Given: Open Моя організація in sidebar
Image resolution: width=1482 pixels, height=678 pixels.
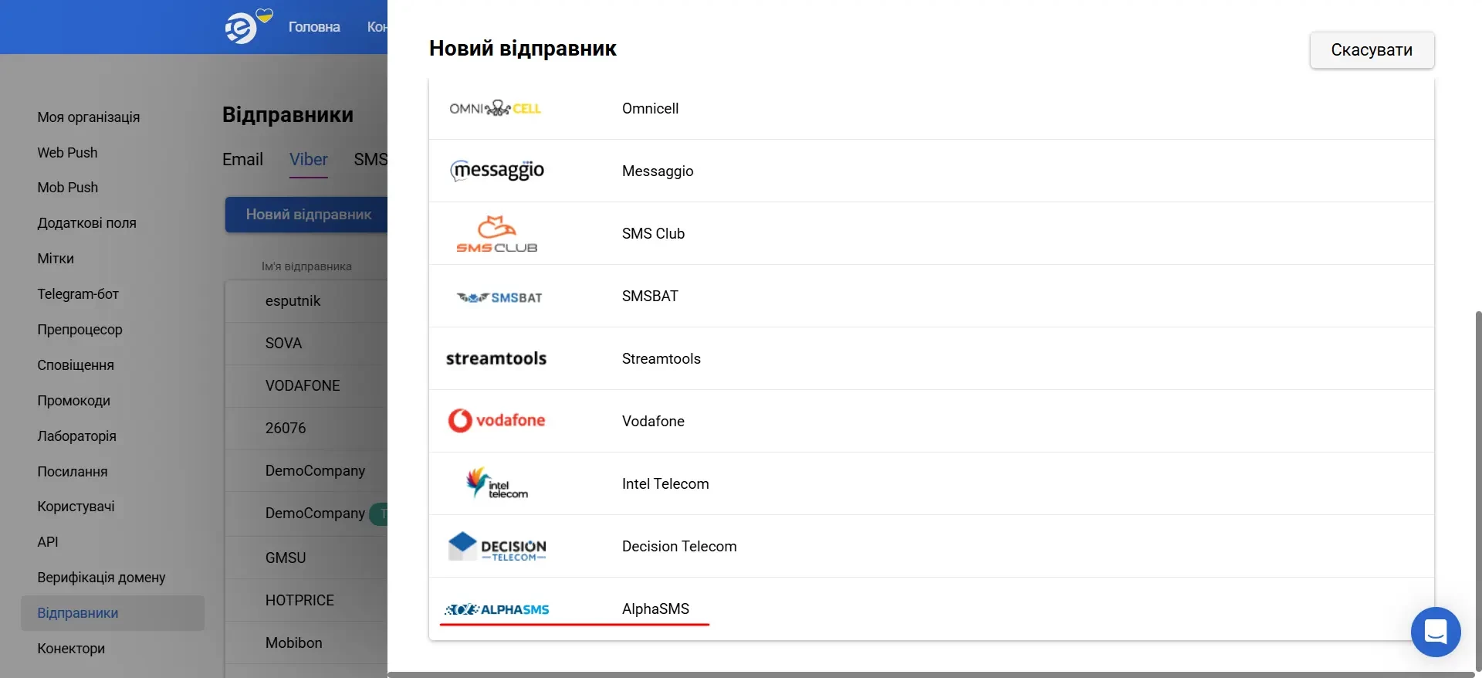Looking at the screenshot, I should (89, 117).
